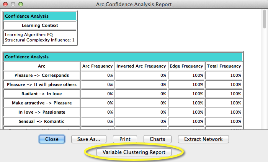
Task: Select the Arc column header
Action: coord(42,66)
